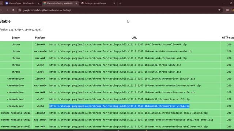The height and width of the screenshot is (131, 234).
Task: Click the URL column header
Action: pos(134,37)
